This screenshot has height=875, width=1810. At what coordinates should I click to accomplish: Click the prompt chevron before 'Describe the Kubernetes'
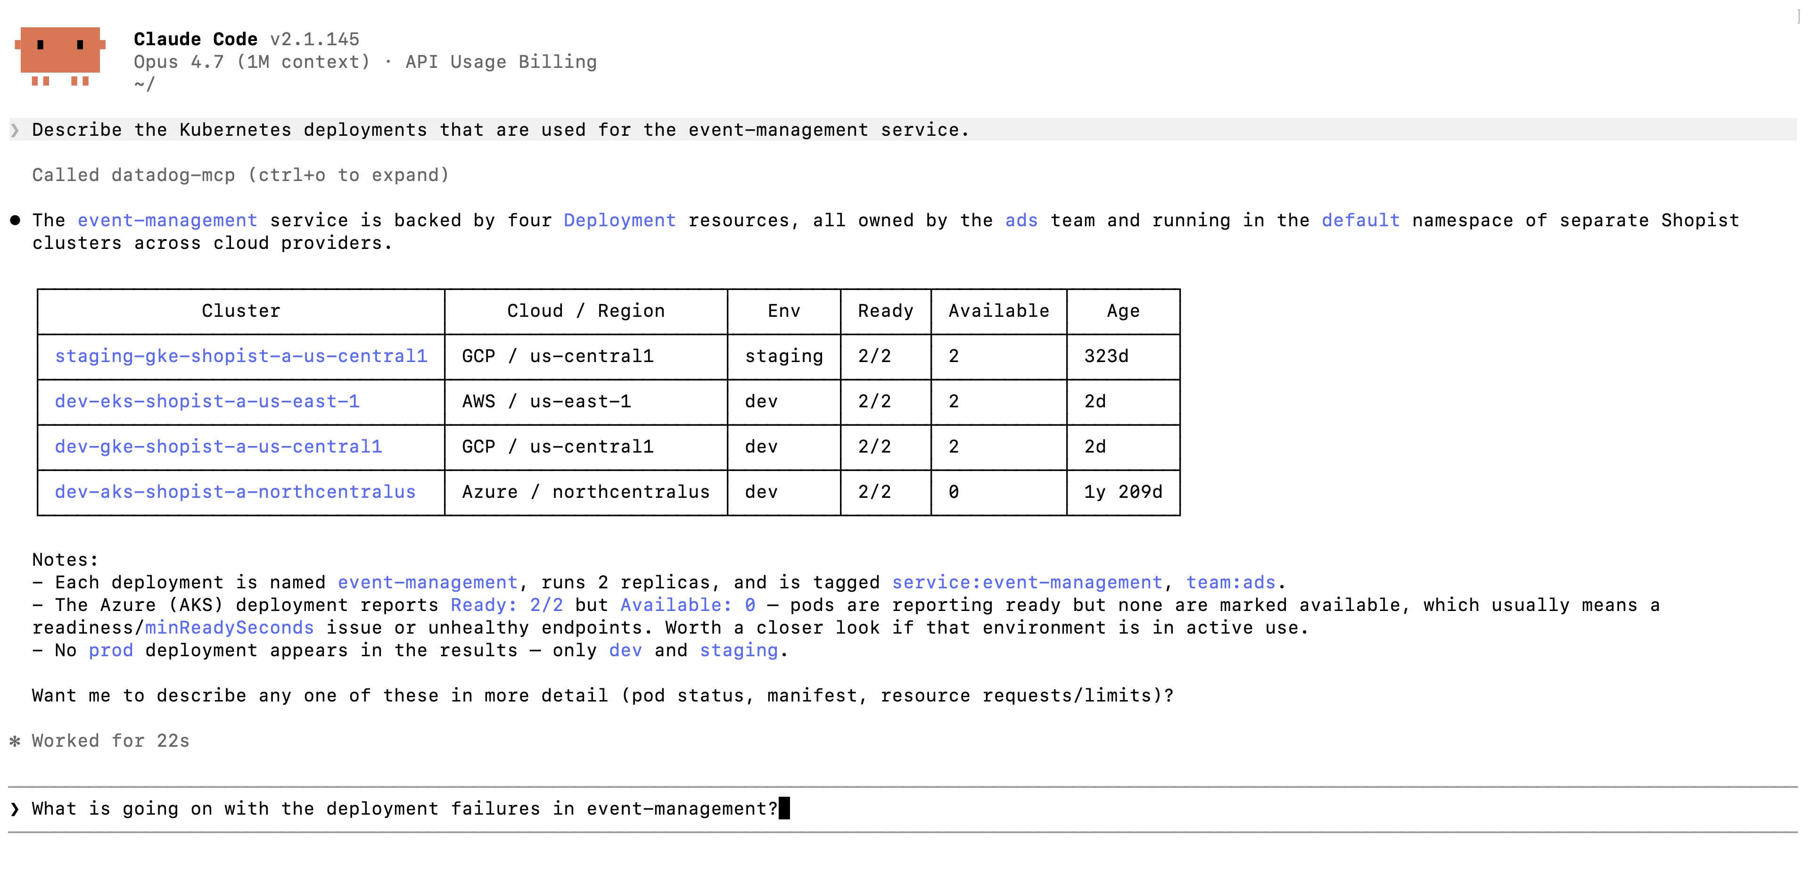pos(15,130)
